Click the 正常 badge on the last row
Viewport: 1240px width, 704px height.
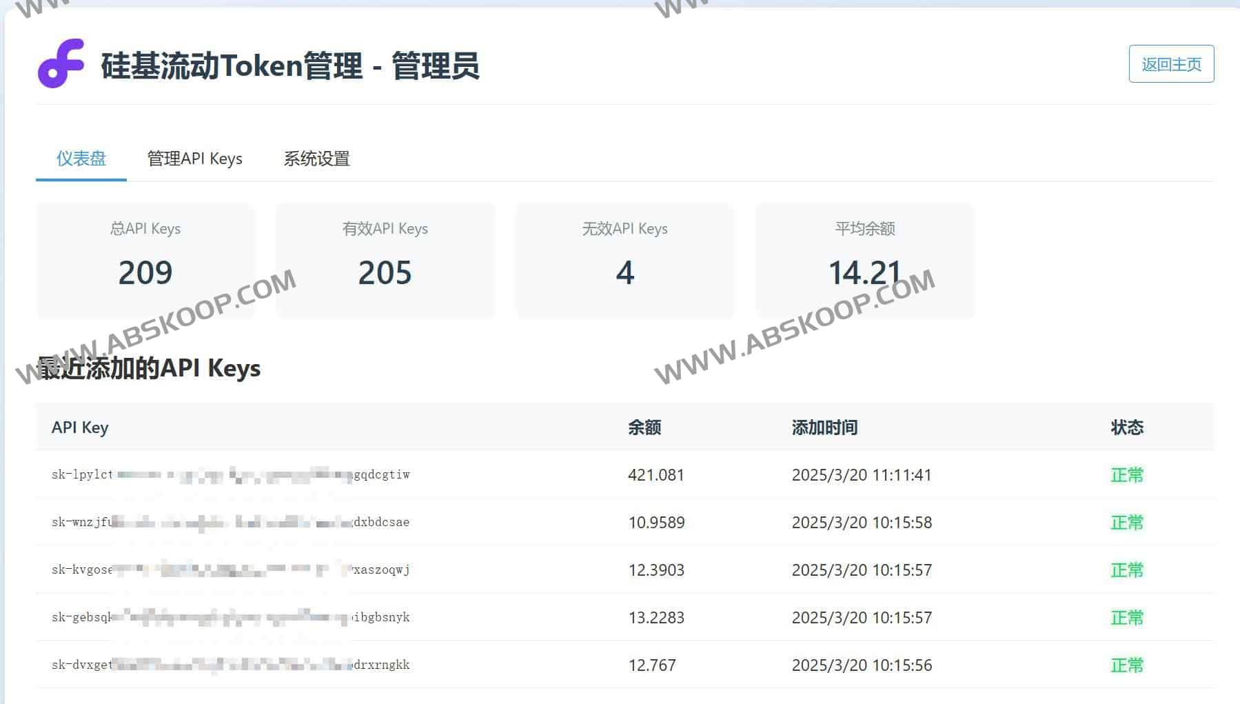1127,665
